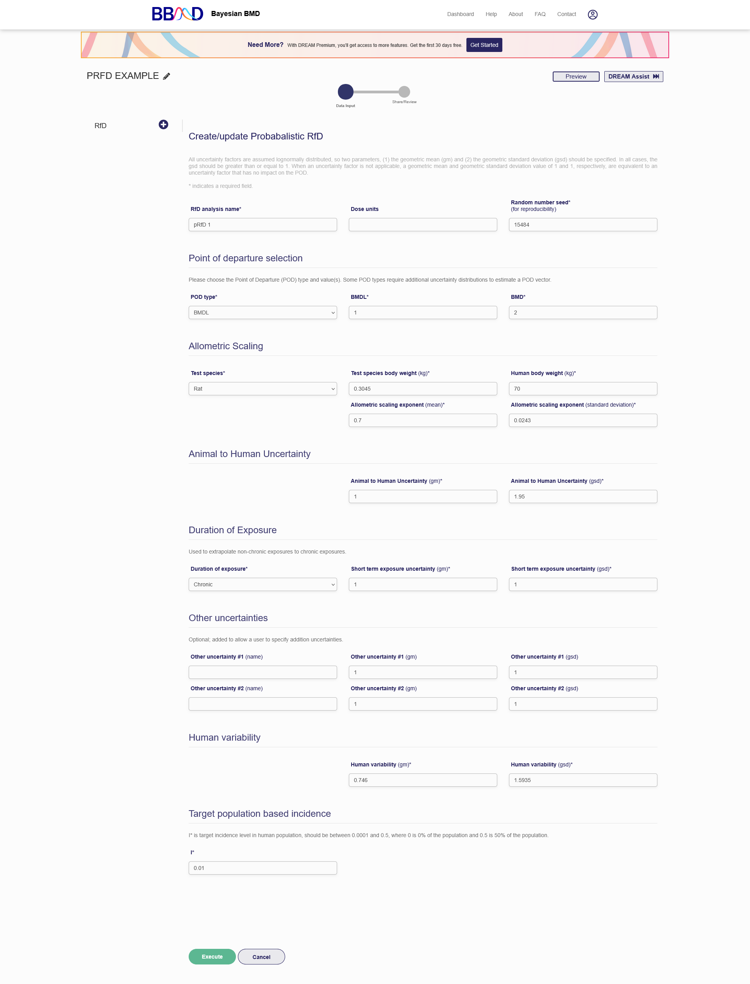This screenshot has width=750, height=984.
Task: Focus the Random number seed field
Action: [x=582, y=225]
